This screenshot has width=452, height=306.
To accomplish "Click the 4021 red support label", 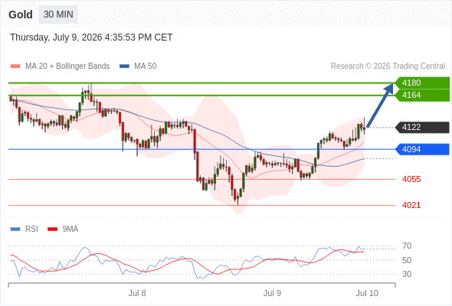I will [x=411, y=205].
